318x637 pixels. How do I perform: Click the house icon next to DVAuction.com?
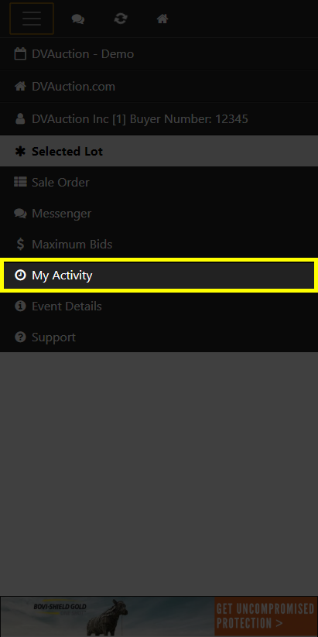pyautogui.click(x=20, y=86)
